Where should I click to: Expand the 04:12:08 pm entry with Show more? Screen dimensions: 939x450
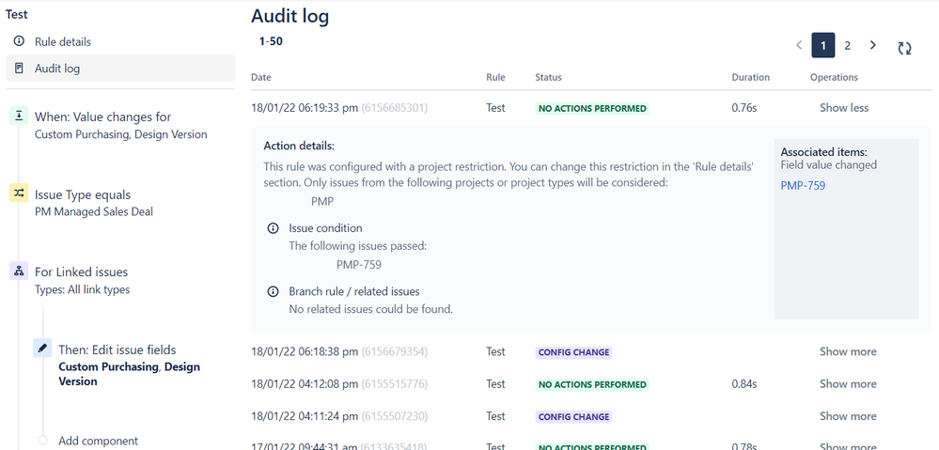coord(848,383)
